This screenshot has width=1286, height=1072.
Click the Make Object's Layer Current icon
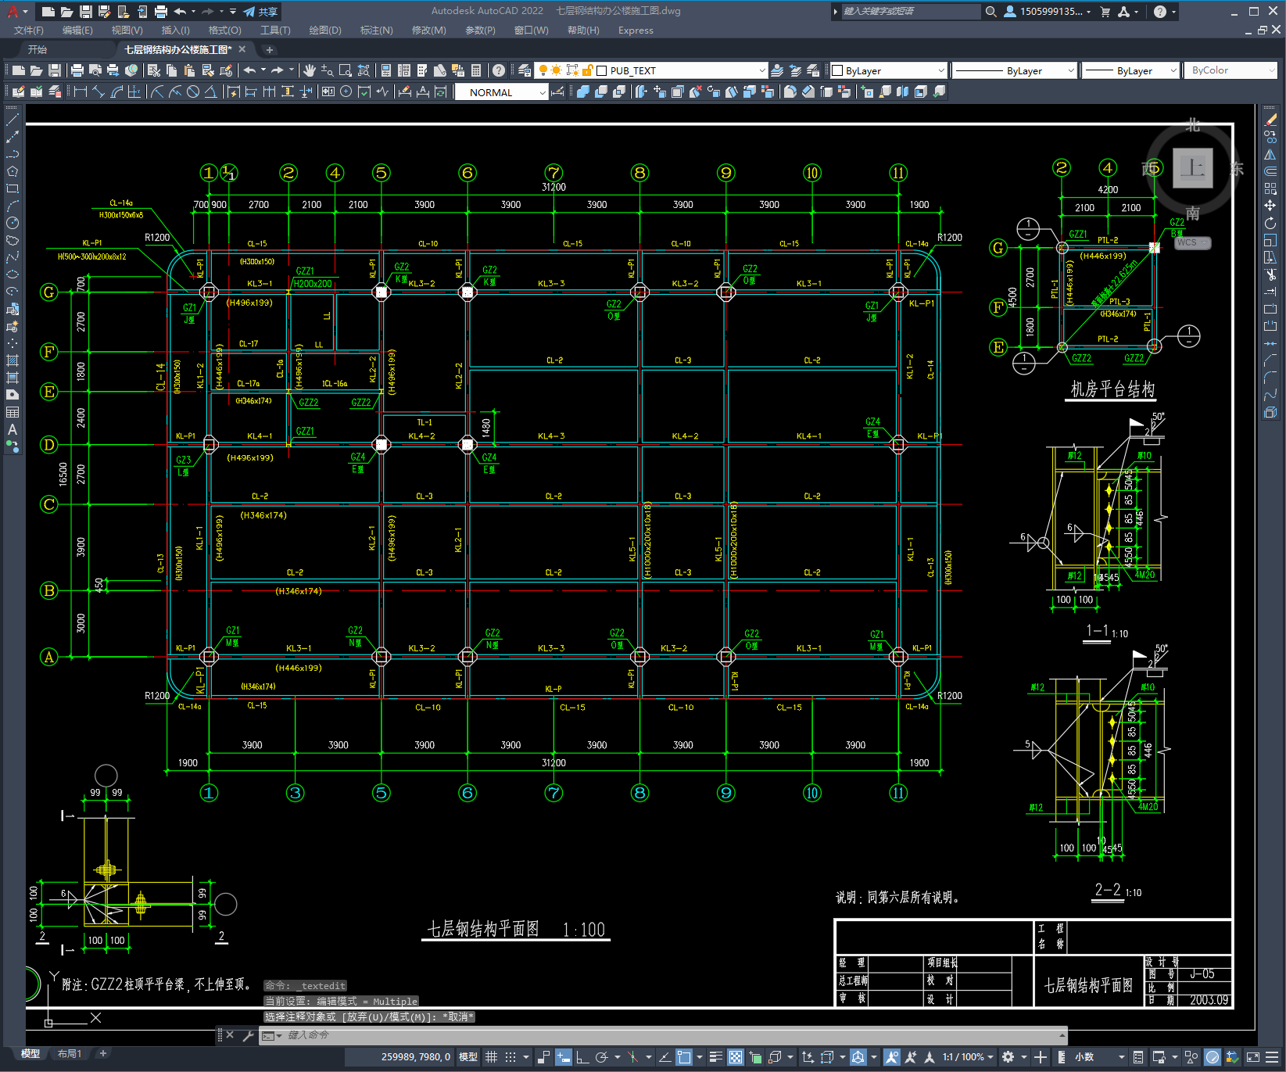click(777, 70)
